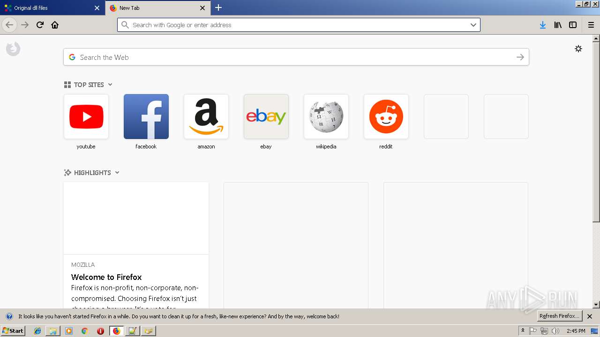Click the Search the Web box
Viewport: 600px width, 337px height.
click(296, 57)
